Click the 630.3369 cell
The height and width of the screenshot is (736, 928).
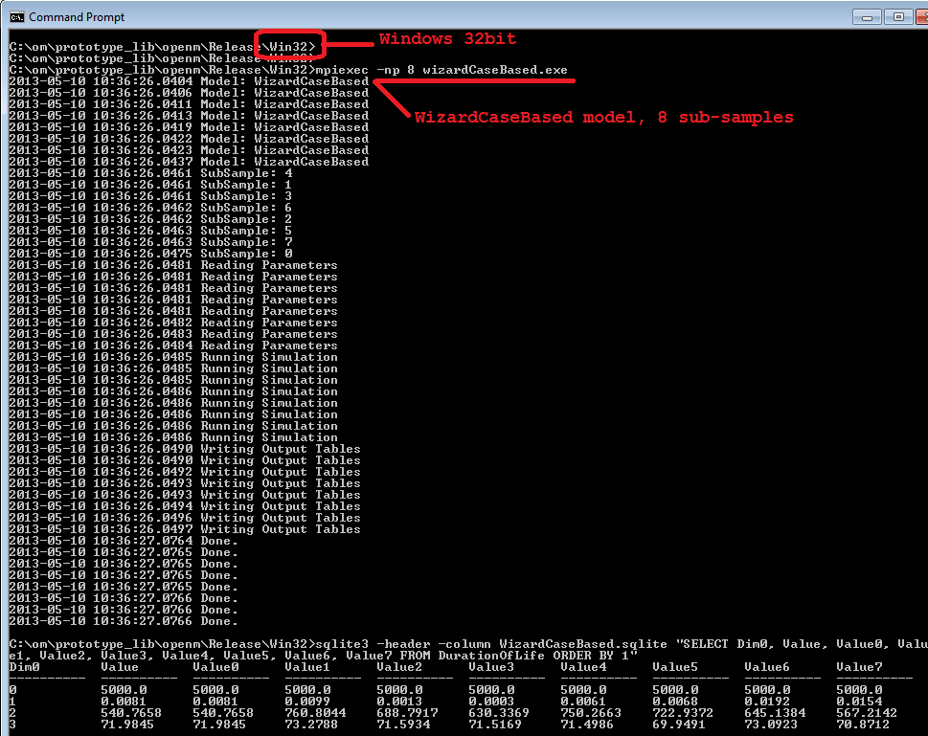[499, 713]
